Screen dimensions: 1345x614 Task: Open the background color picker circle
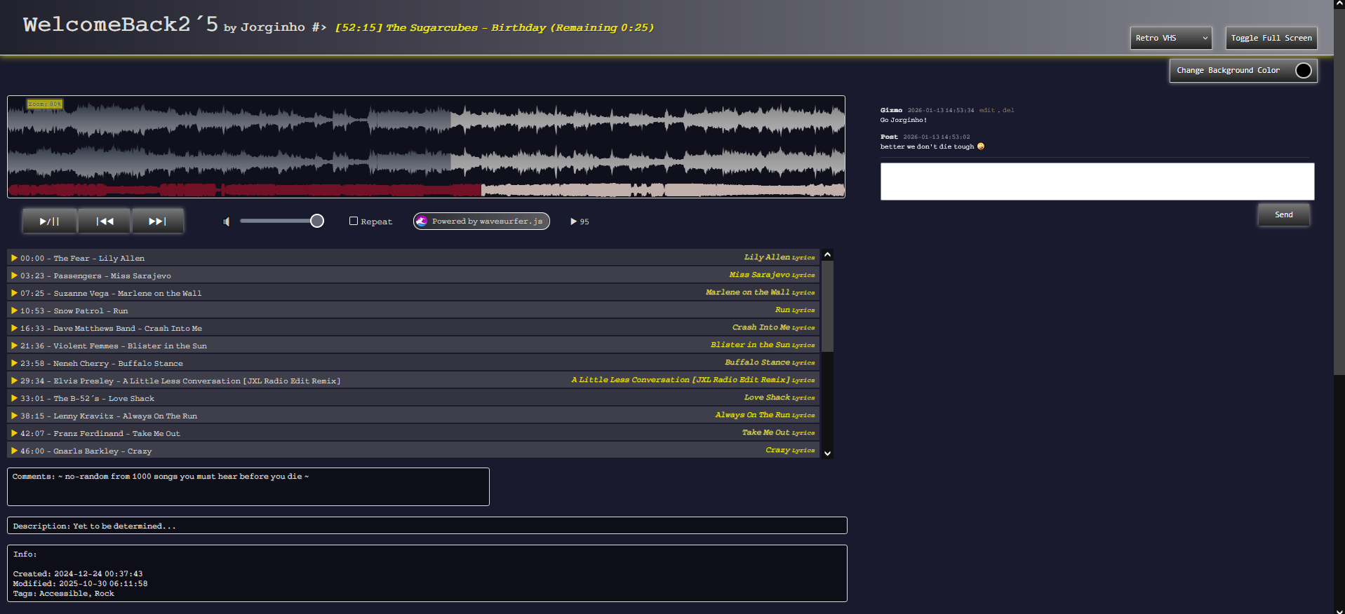1303,71
